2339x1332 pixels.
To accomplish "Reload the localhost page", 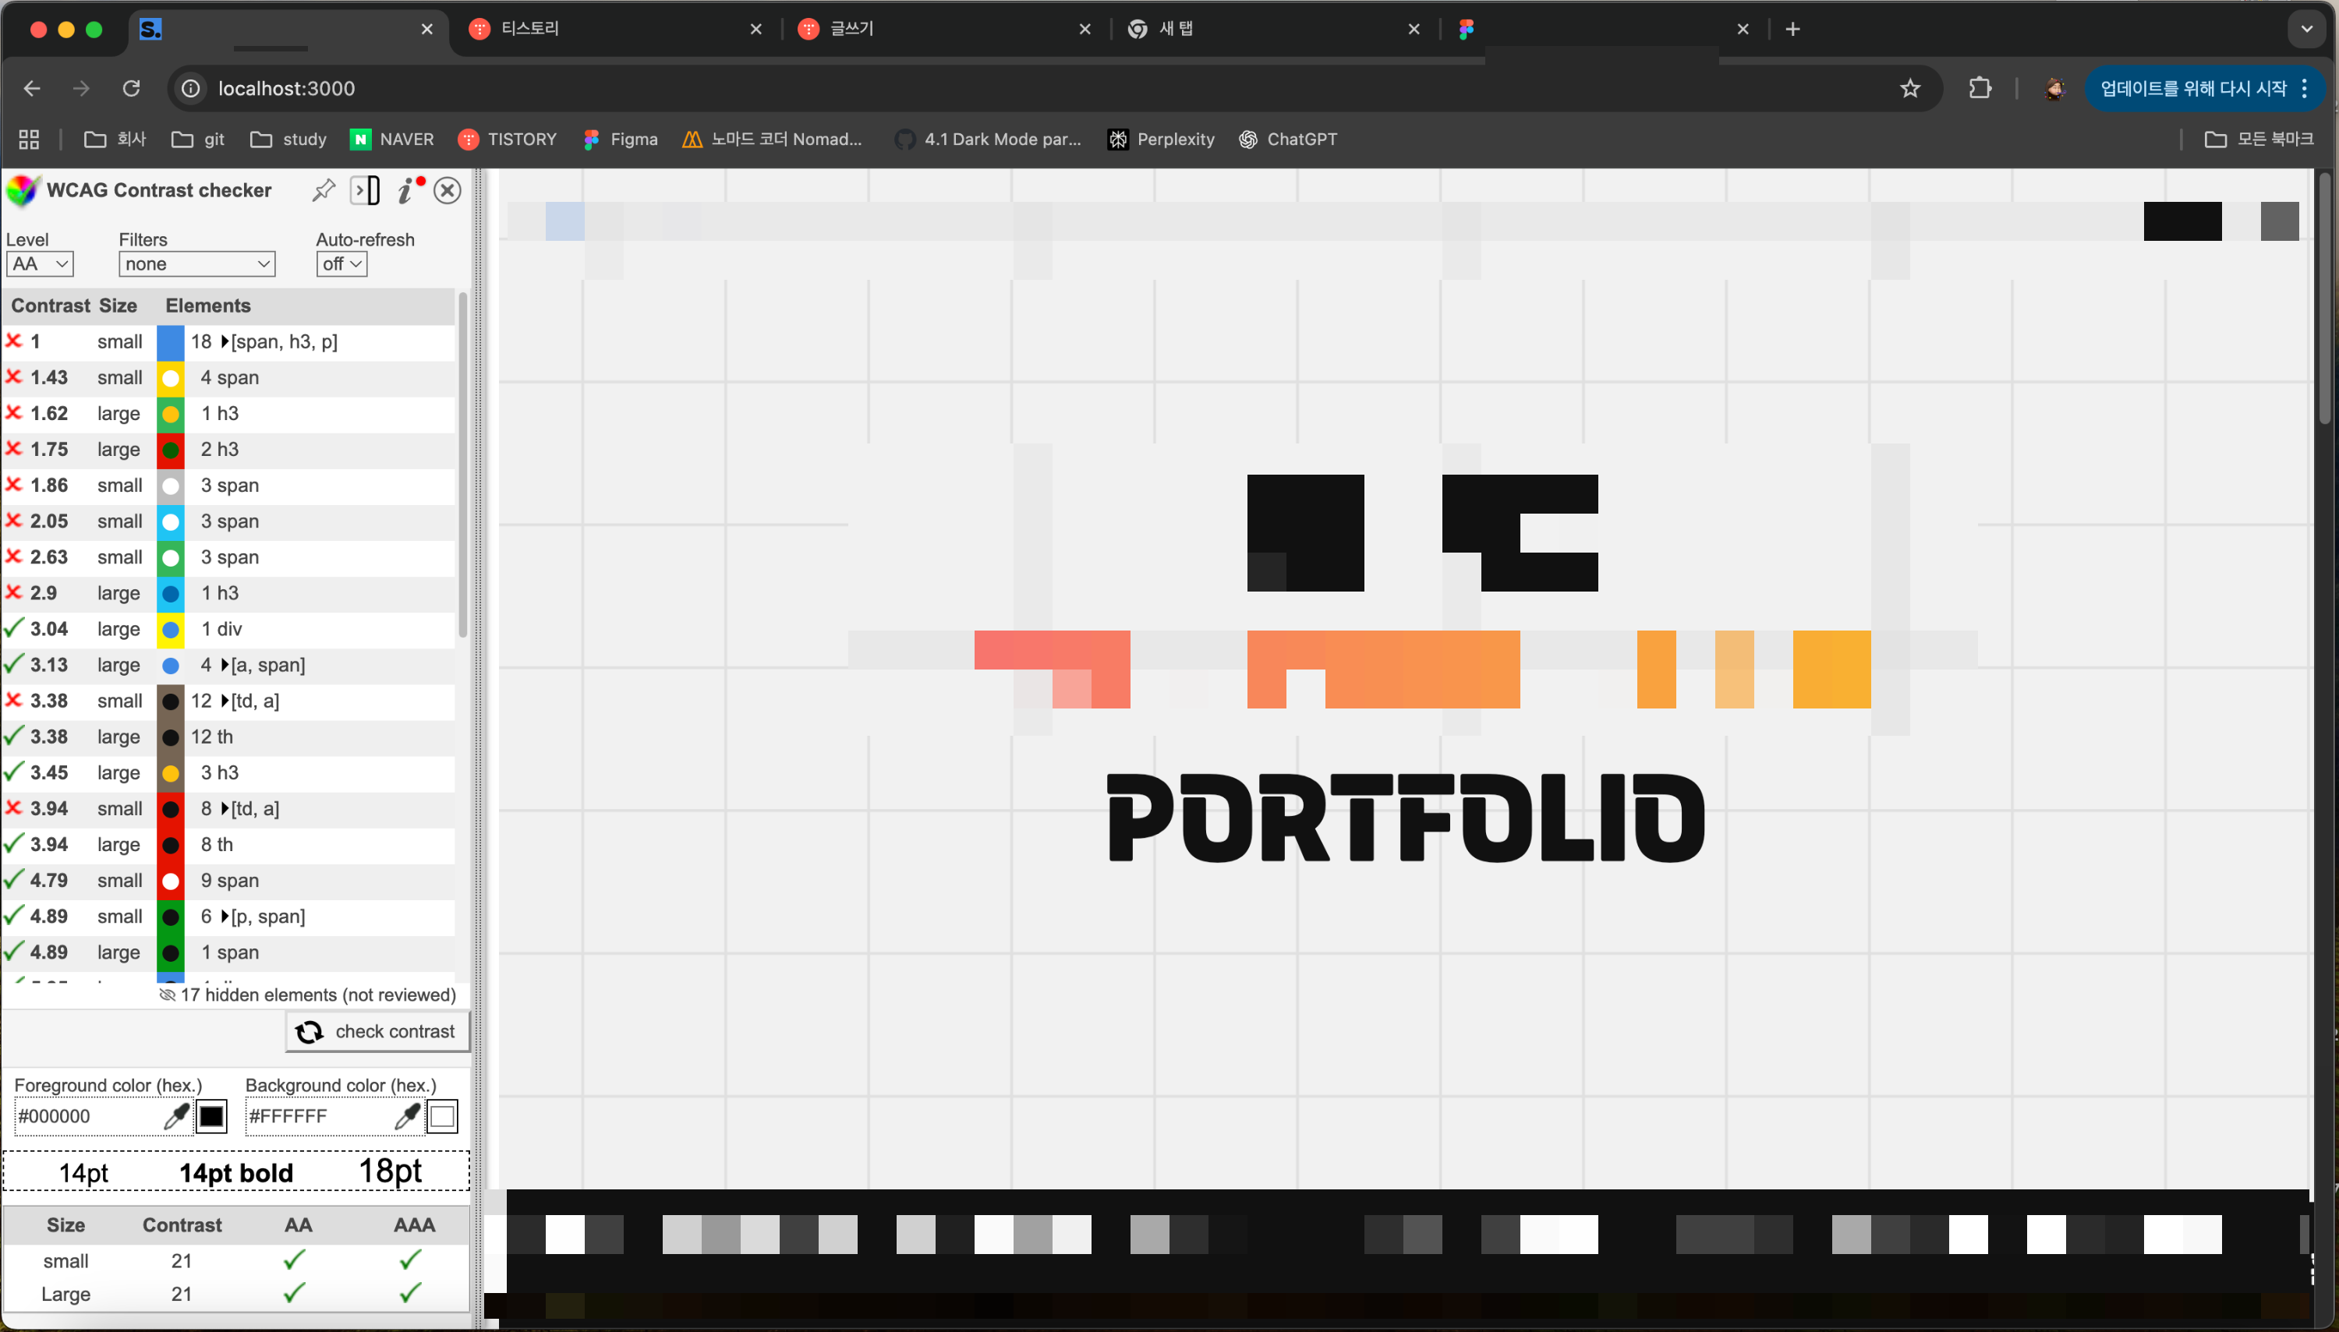I will pos(131,89).
